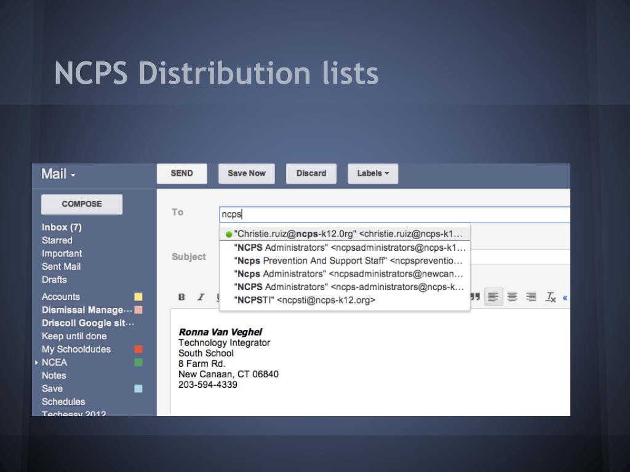Click into the To field containing ncps
Viewport: 630px width, 472px height.
[394, 214]
